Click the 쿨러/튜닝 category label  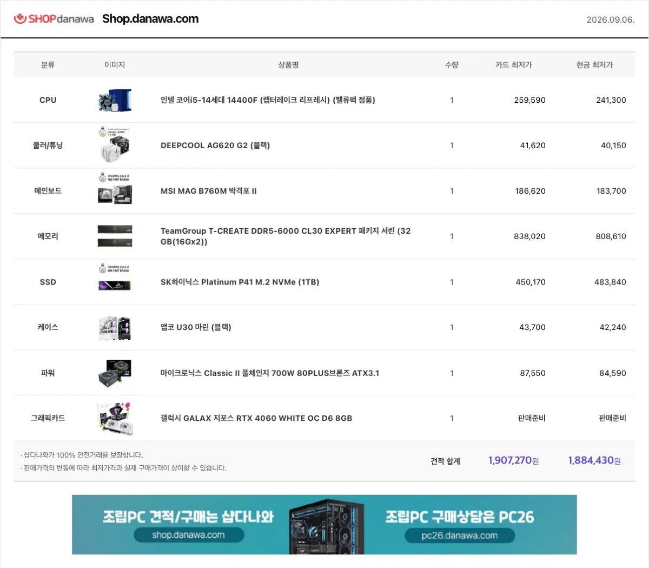pos(48,146)
